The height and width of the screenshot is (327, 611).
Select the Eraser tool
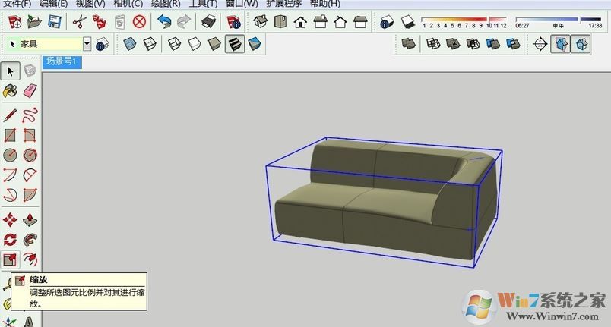(x=30, y=91)
